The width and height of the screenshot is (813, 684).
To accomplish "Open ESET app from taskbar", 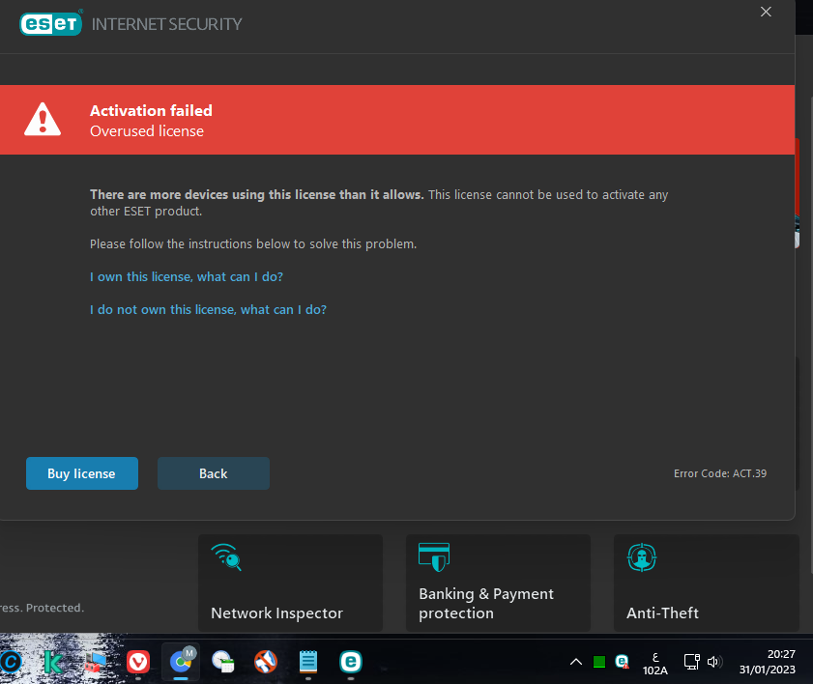I will point(351,662).
